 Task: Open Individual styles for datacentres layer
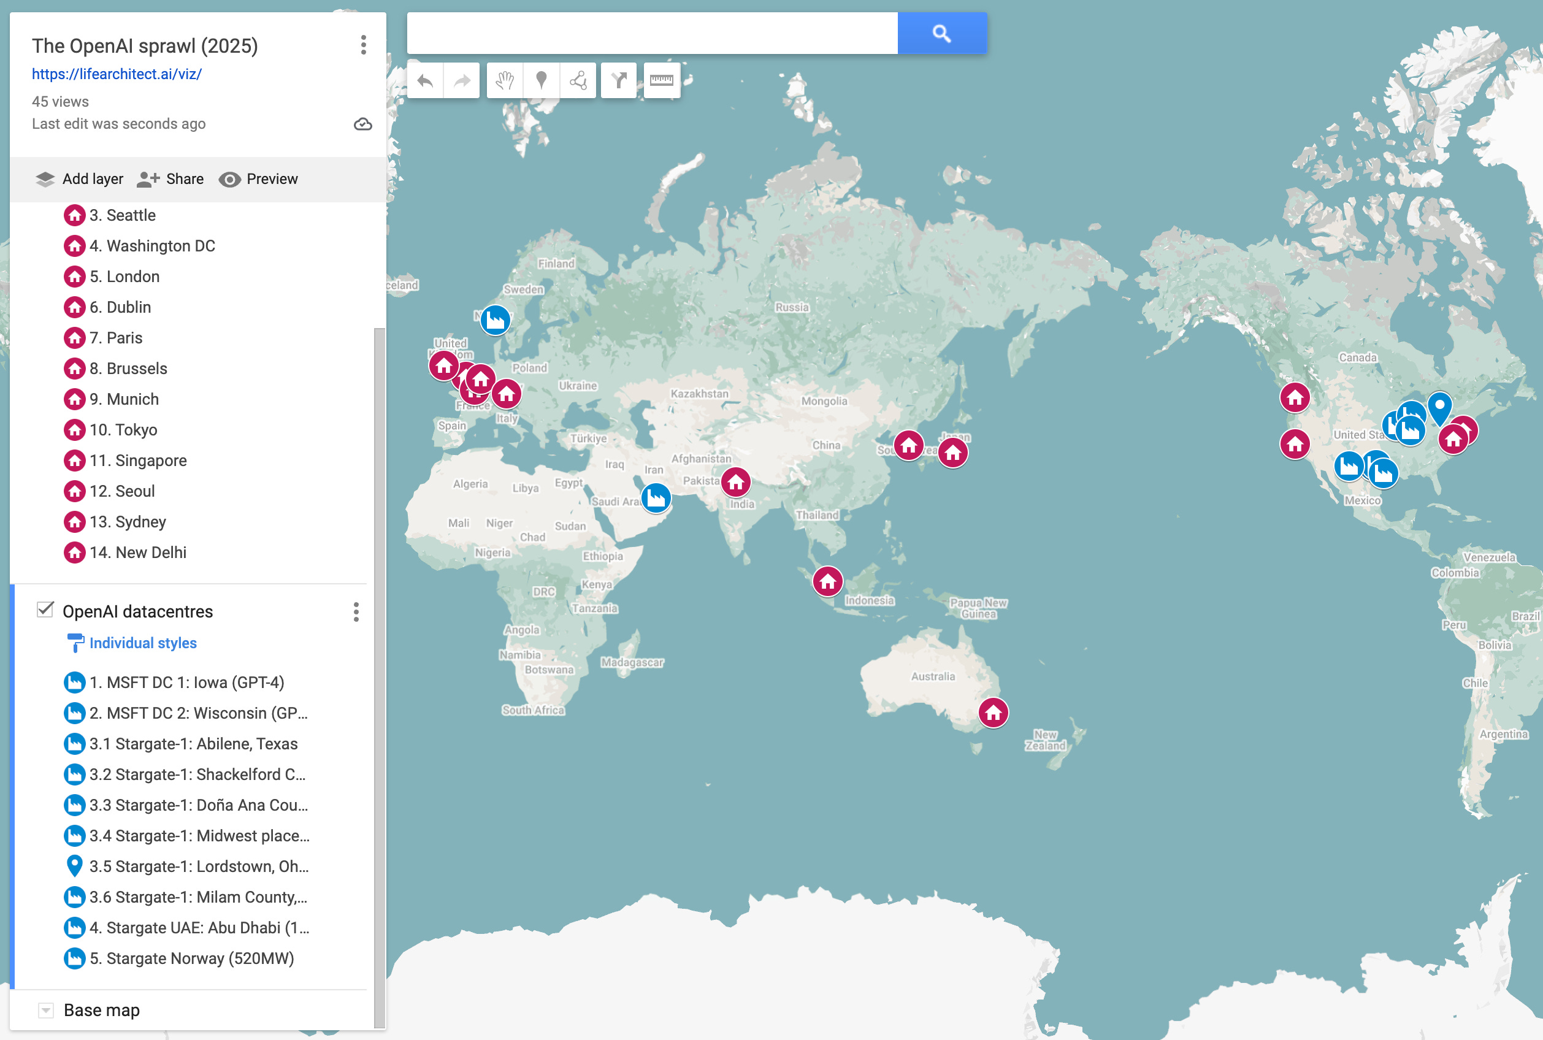click(143, 643)
